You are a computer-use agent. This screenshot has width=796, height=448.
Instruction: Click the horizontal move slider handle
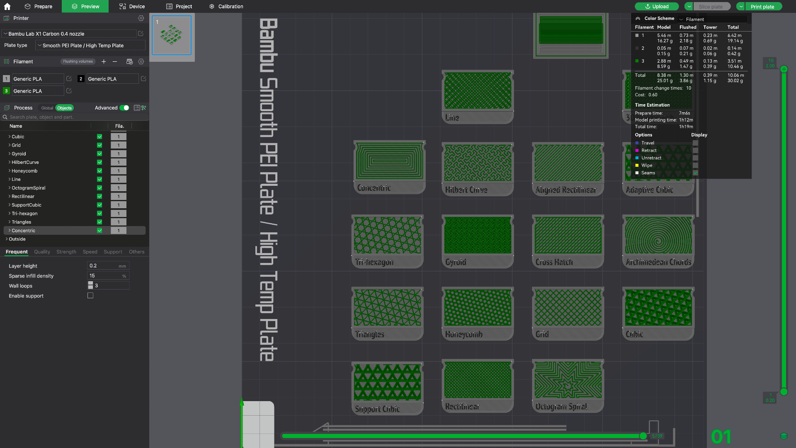point(643,436)
